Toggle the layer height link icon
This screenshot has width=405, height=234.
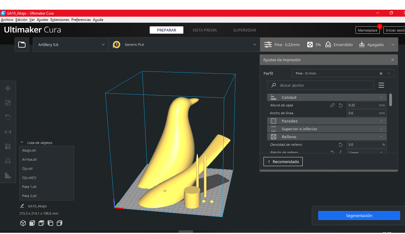click(332, 105)
